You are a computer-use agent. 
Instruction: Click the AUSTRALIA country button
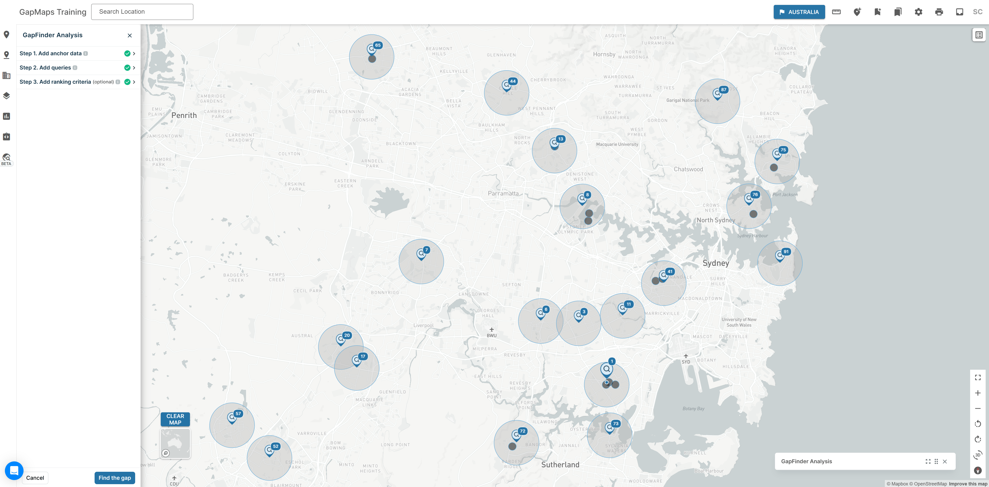point(799,12)
